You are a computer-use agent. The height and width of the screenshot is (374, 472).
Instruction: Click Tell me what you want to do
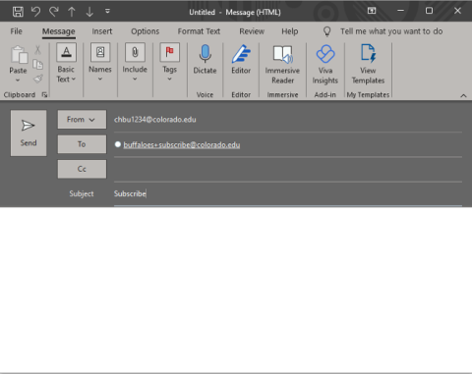pos(391,31)
